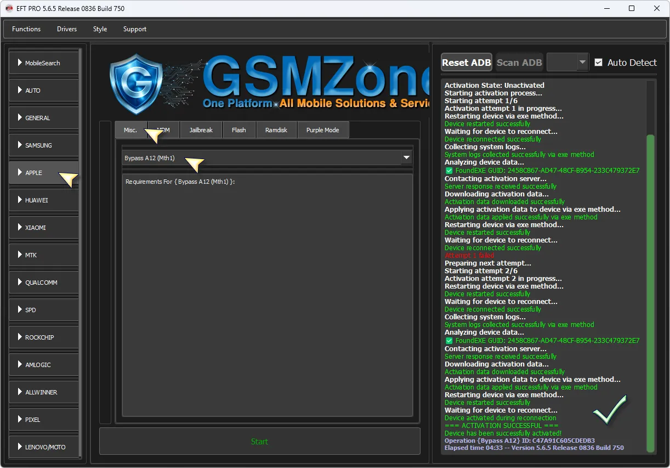Click the Start button

pos(260,442)
